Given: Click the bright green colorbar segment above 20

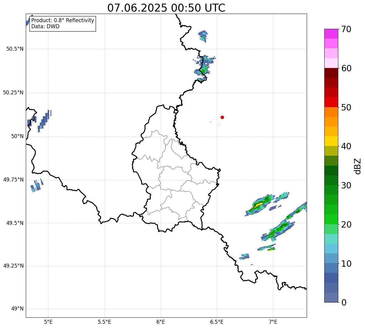Looking at the screenshot, I should click(331, 219).
